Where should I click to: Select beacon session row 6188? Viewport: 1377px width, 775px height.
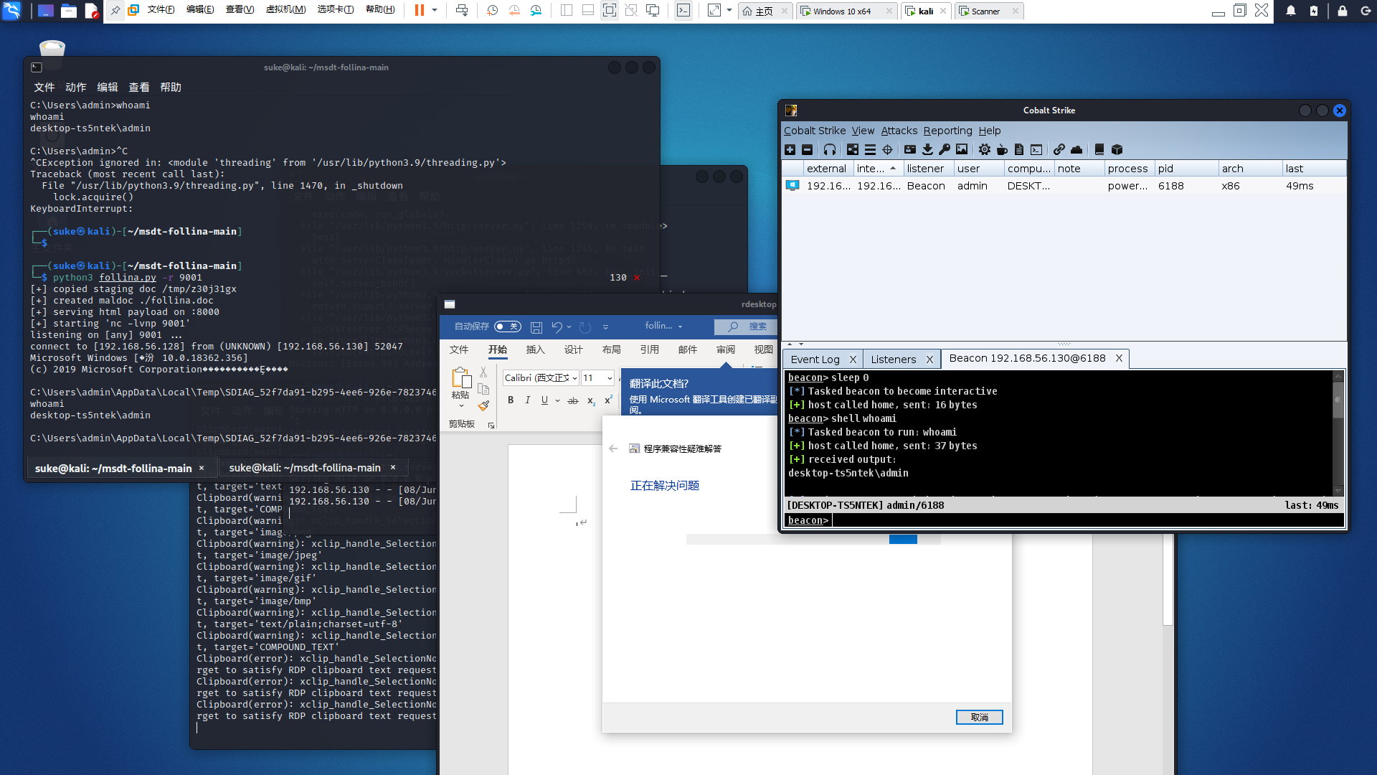coord(1065,186)
